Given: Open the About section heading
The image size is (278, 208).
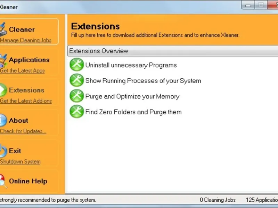Looking at the screenshot, I should coord(18,120).
